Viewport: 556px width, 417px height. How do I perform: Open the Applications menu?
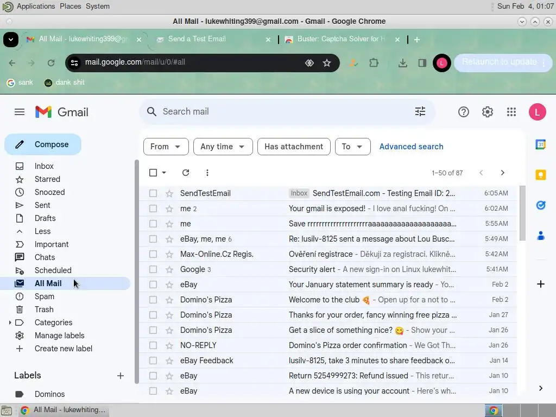(x=36, y=6)
